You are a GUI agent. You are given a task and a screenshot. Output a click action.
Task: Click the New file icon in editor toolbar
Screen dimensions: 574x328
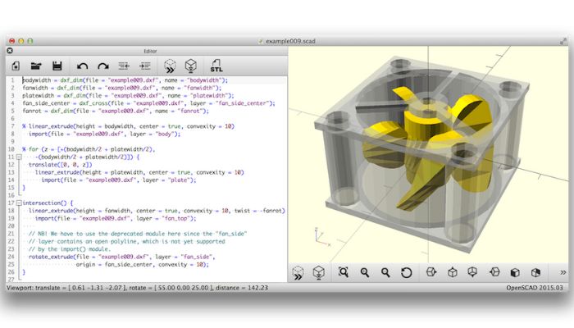[x=16, y=66]
